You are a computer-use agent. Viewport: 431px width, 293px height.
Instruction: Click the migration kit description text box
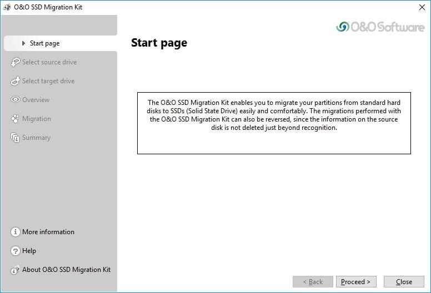click(x=274, y=123)
